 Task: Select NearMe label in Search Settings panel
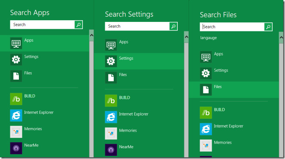126,147
